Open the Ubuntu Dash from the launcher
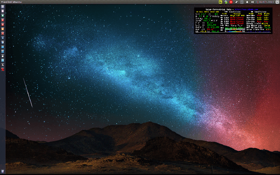 (3, 7)
